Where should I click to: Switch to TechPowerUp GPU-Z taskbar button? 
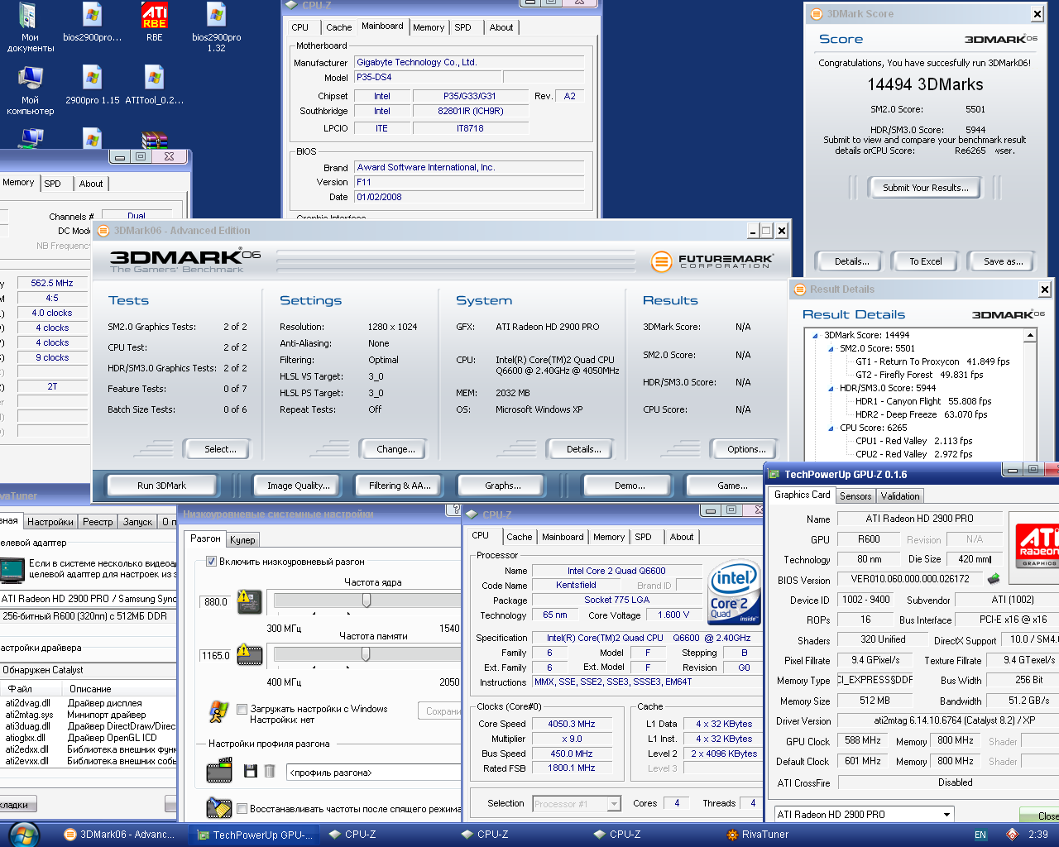(256, 835)
